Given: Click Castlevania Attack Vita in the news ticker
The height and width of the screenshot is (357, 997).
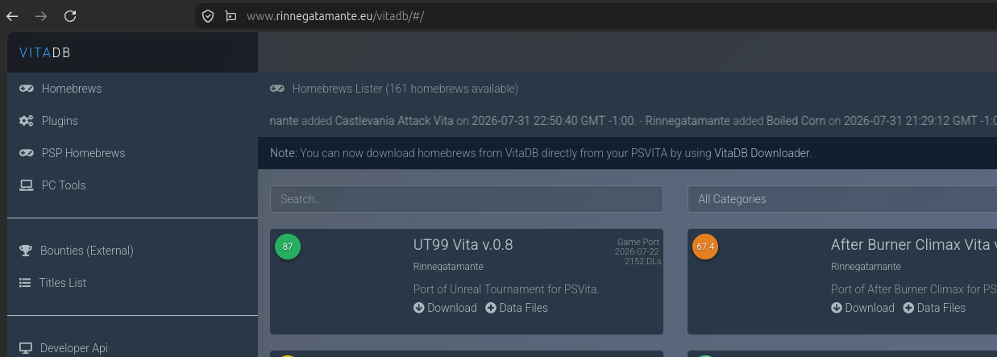Looking at the screenshot, I should point(394,121).
